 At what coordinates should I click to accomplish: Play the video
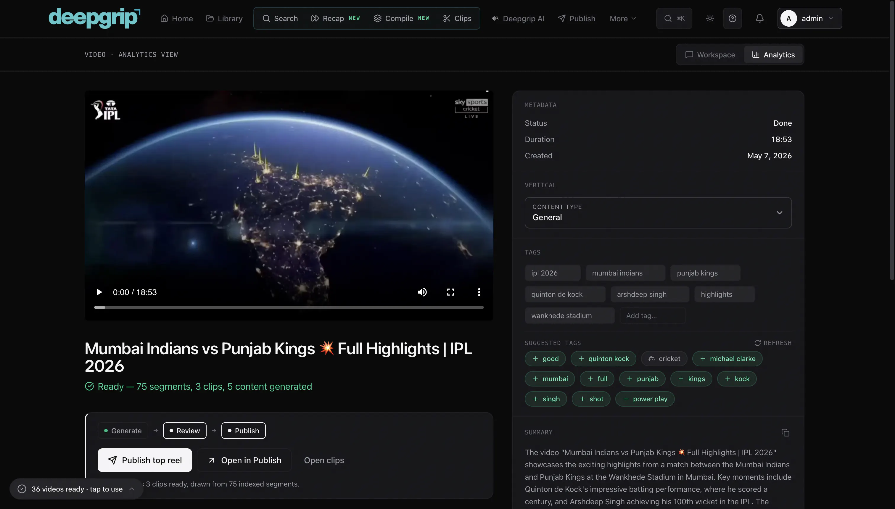[x=99, y=292]
